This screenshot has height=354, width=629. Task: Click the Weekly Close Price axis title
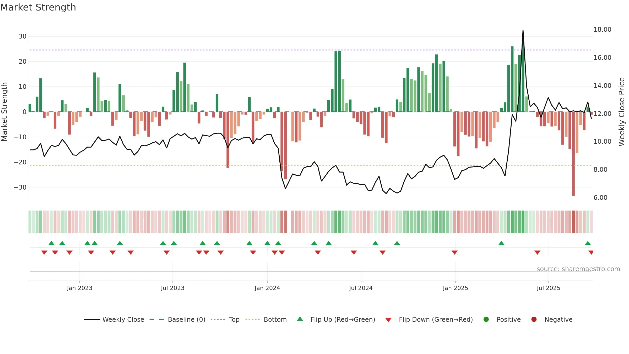click(622, 112)
